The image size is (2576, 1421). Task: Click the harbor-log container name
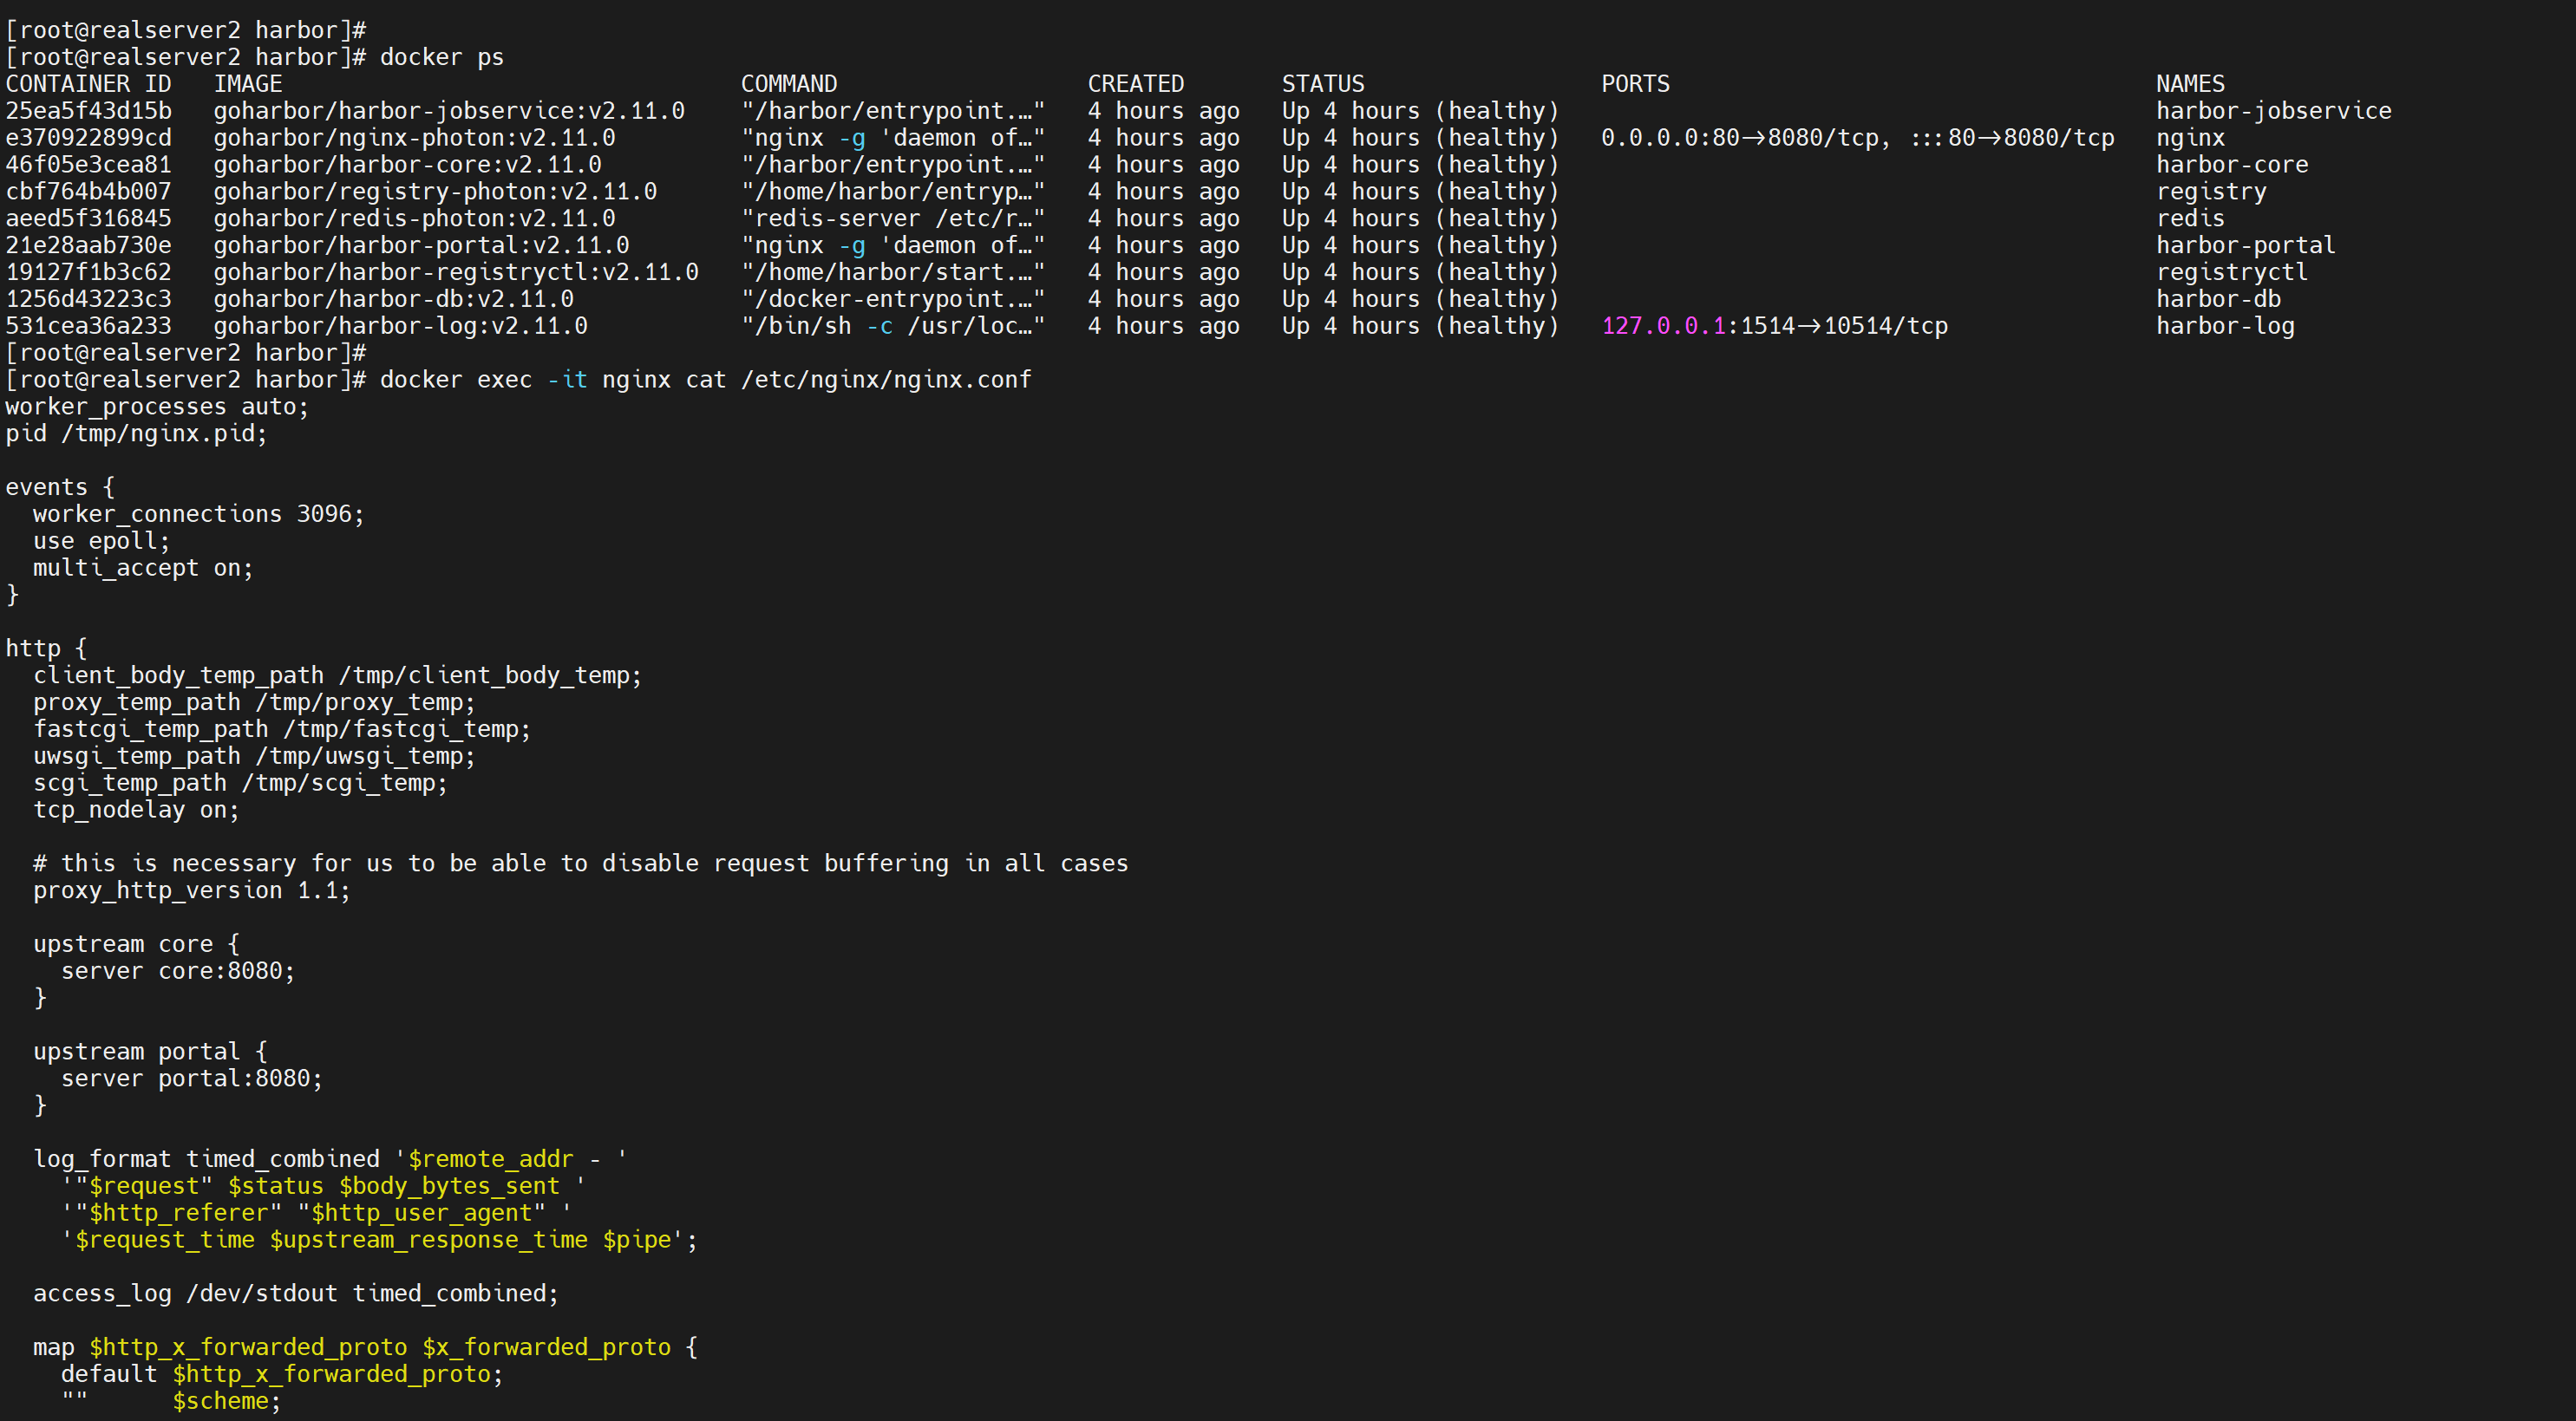tap(2224, 326)
